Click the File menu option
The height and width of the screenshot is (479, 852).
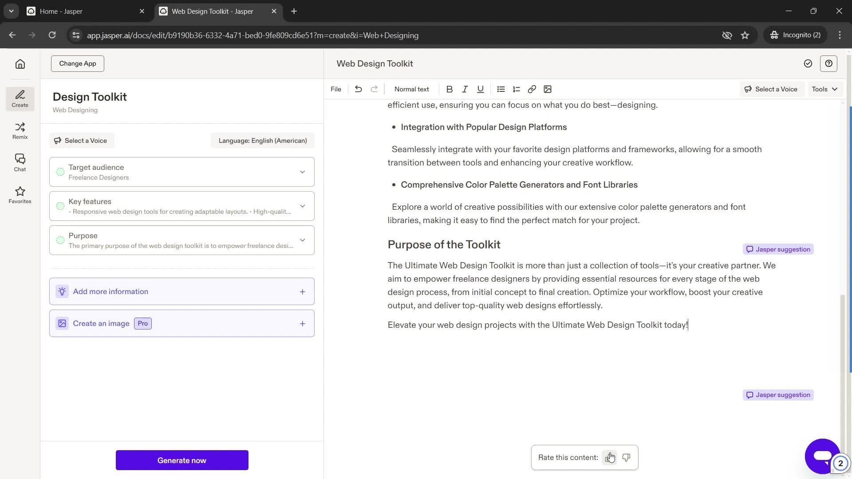pyautogui.click(x=336, y=89)
